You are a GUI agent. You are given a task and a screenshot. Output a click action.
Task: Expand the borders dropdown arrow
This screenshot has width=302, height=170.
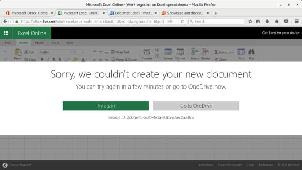pos(69,59)
